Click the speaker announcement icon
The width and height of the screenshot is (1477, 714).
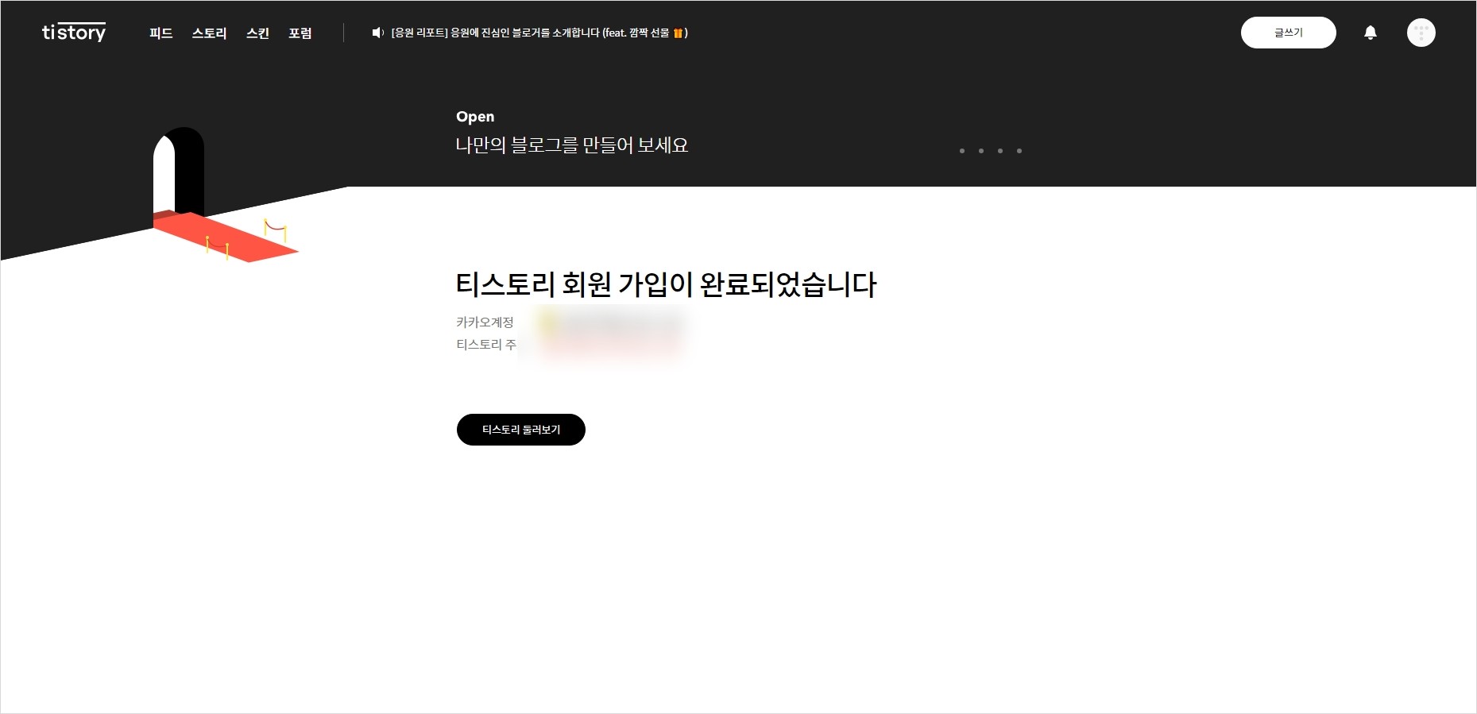point(378,33)
